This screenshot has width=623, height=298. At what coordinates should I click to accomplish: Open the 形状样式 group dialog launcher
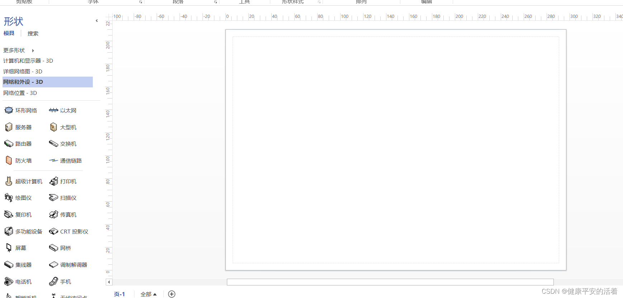click(x=319, y=2)
